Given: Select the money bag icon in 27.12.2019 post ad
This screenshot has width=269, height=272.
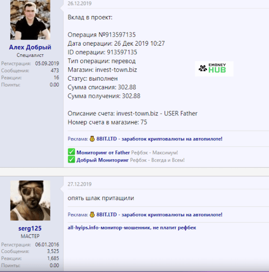Looking at the screenshot, I should (x=92, y=215).
